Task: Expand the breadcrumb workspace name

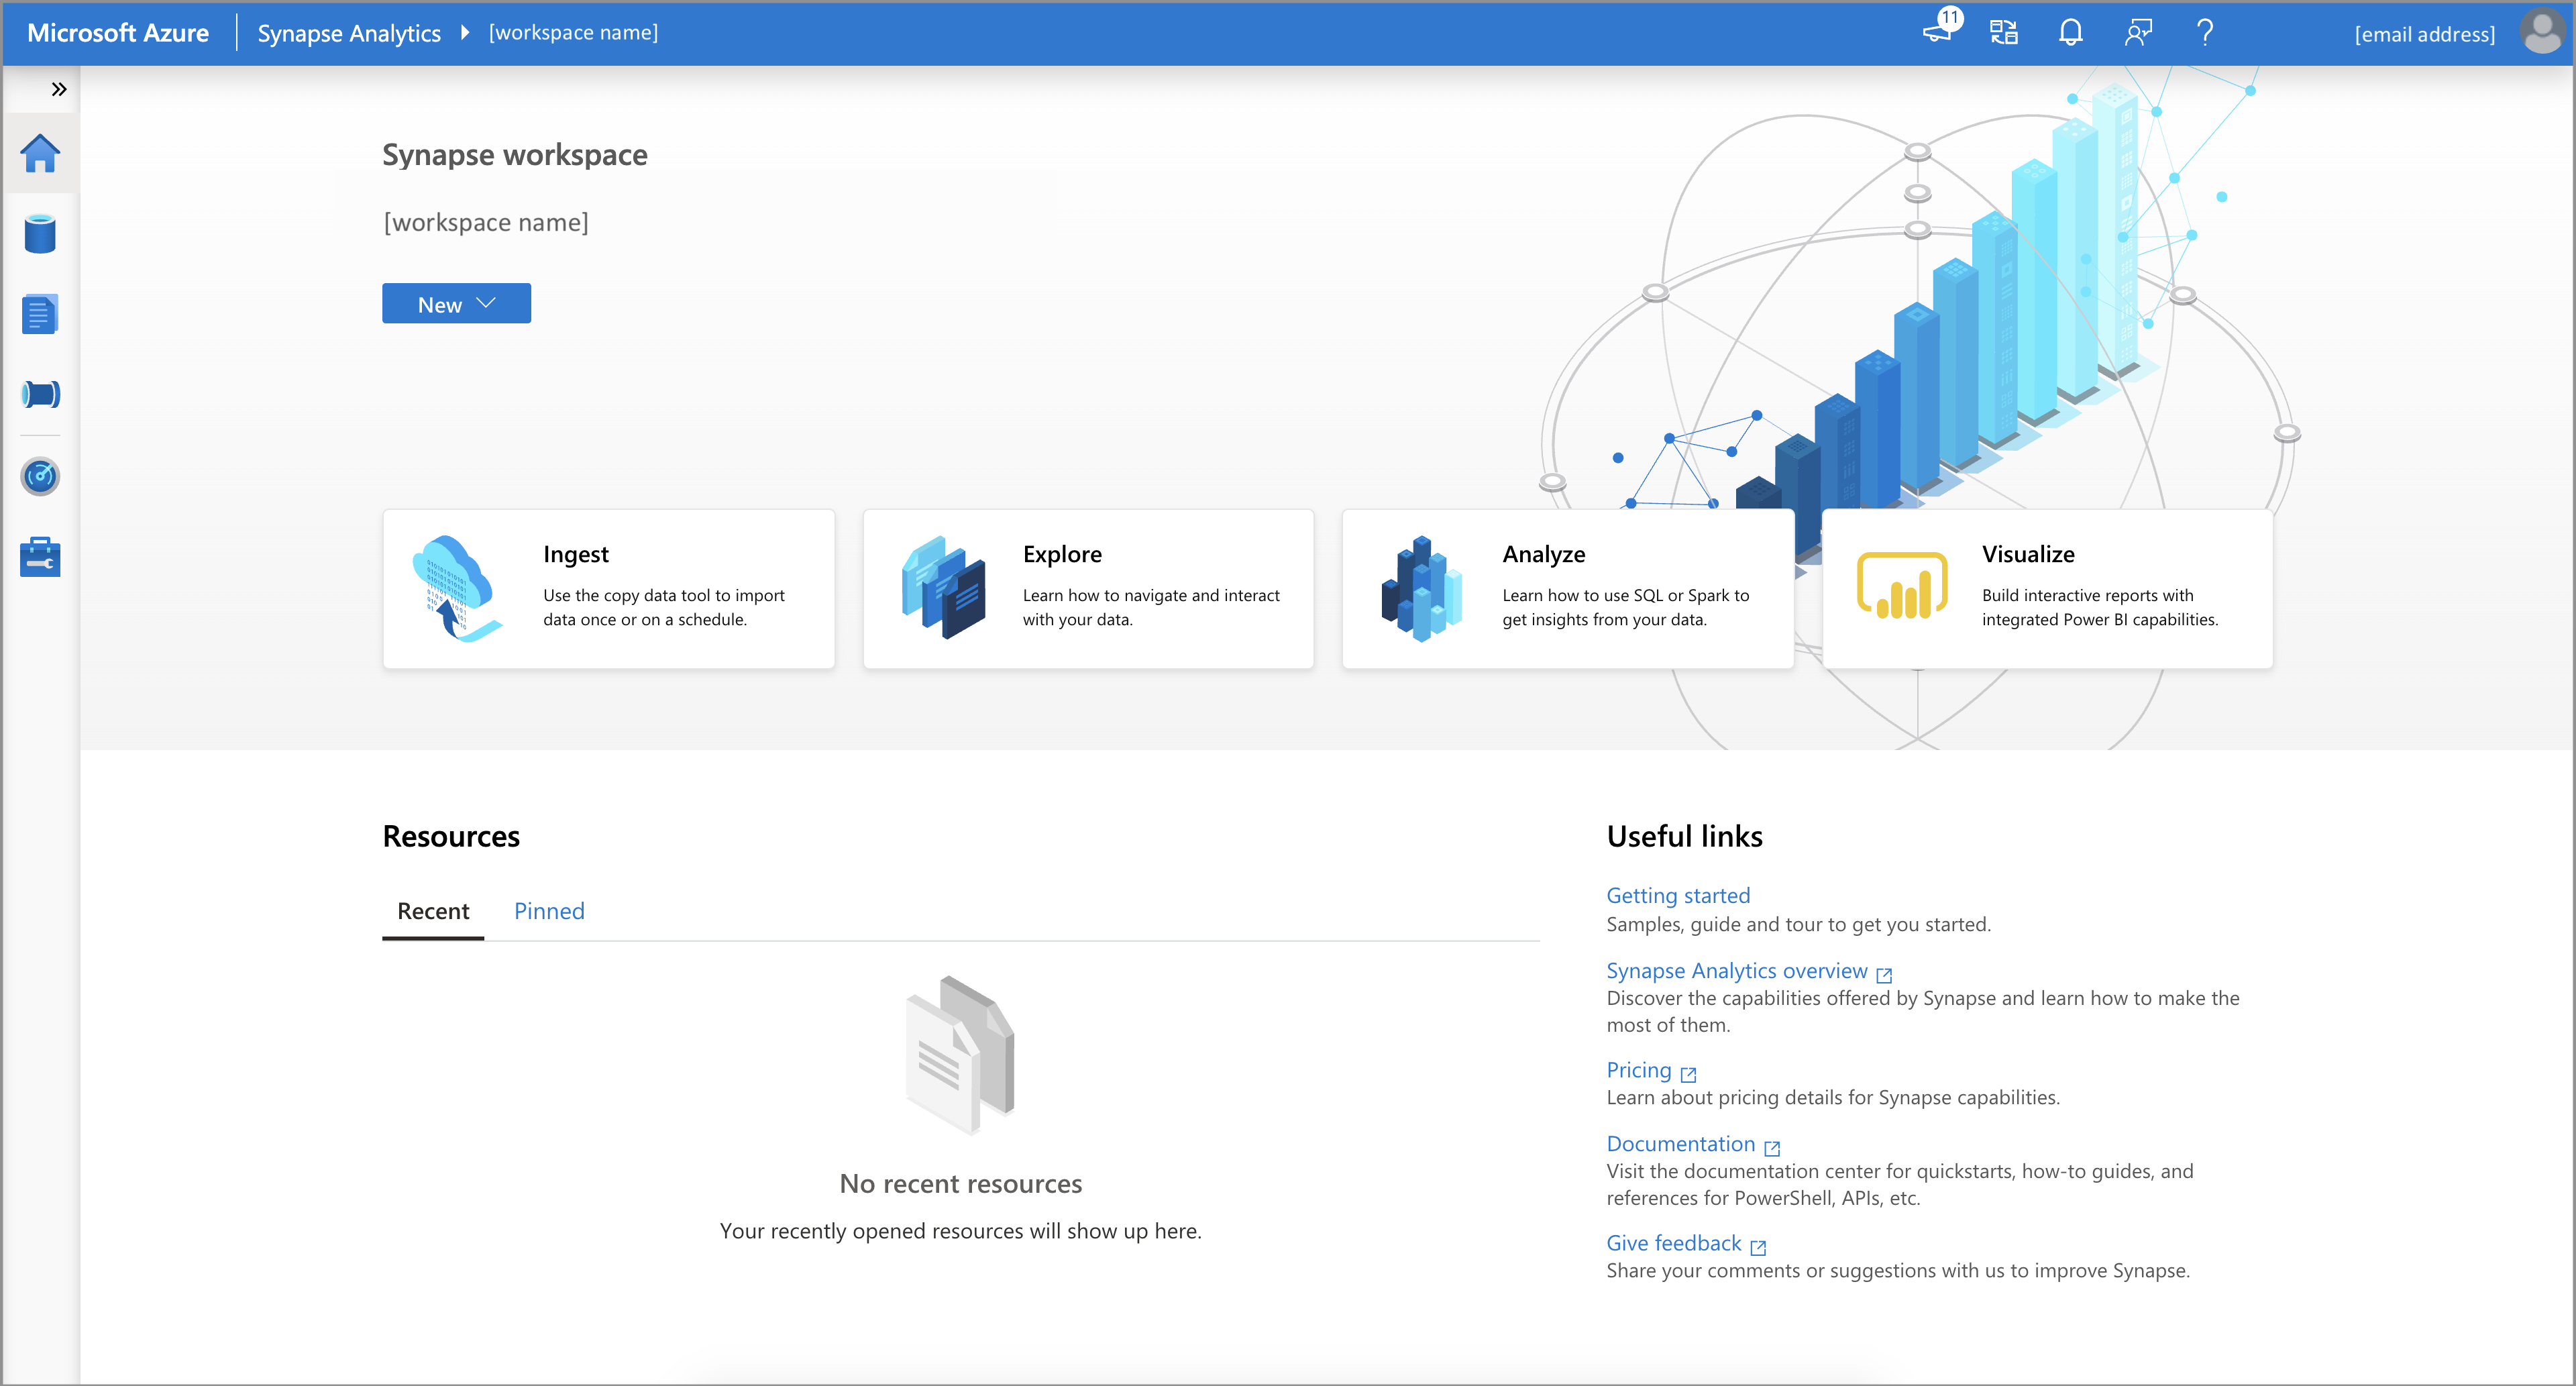Action: [x=575, y=31]
